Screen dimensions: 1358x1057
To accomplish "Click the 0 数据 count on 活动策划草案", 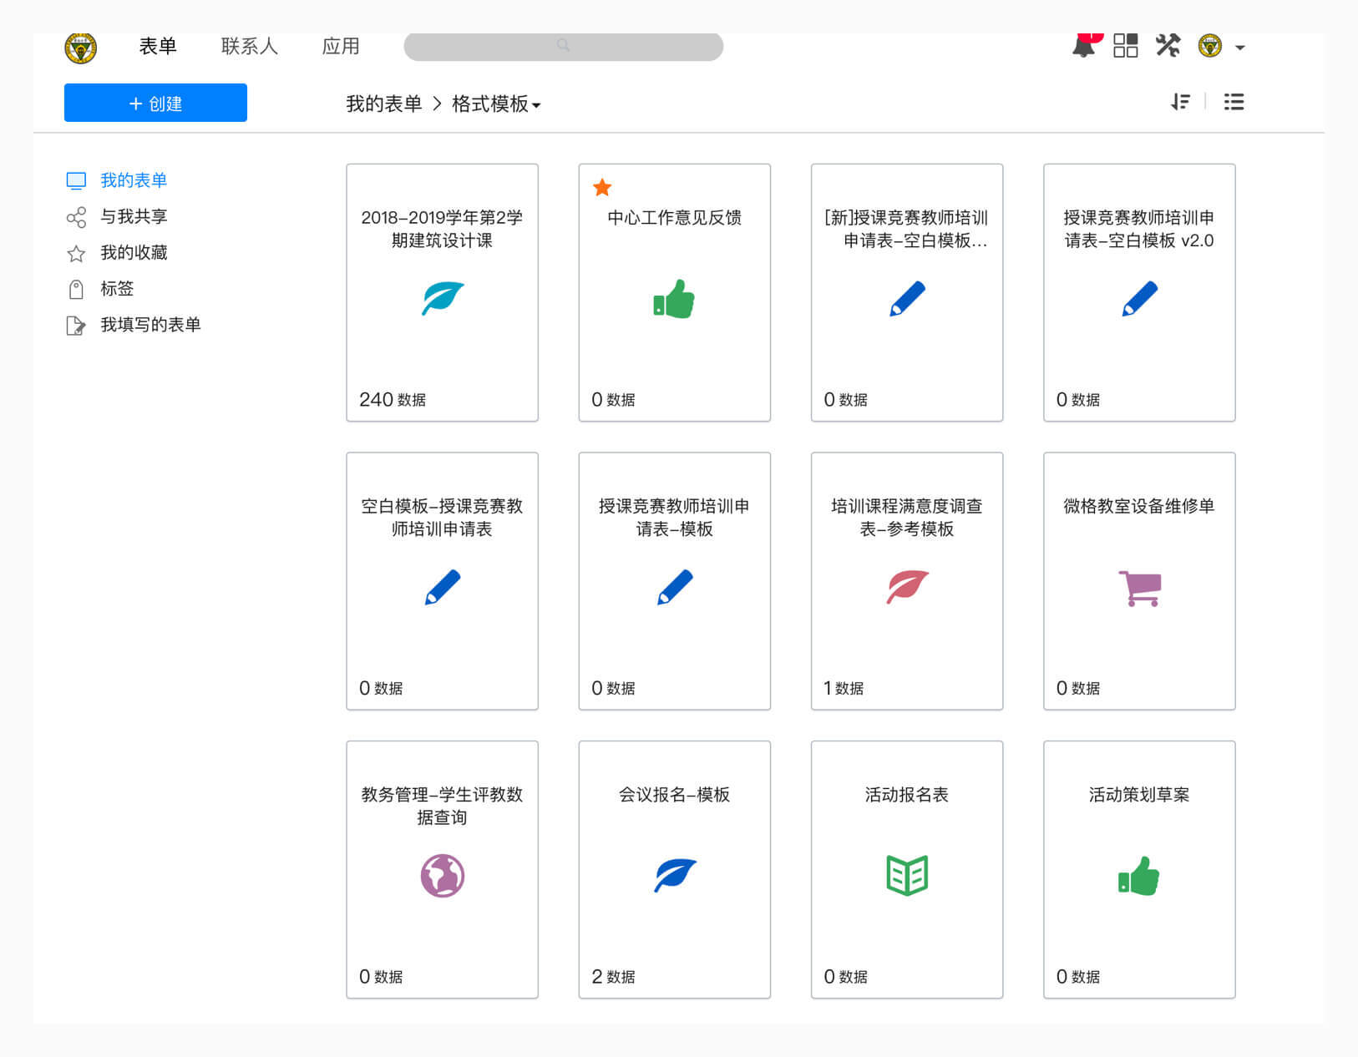I will click(1078, 977).
